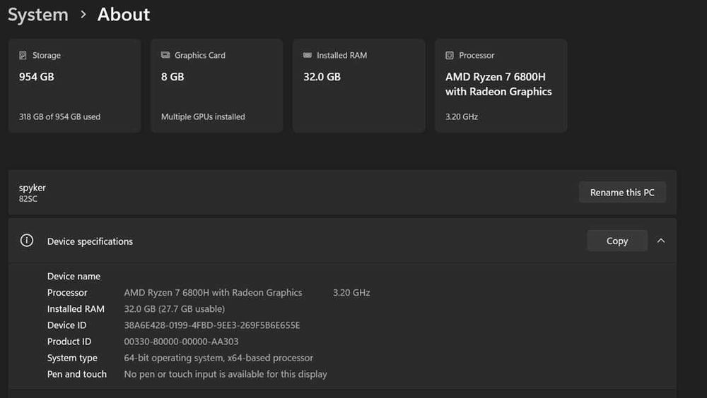Click the 'Installed RAM' specifications label

click(x=76, y=309)
